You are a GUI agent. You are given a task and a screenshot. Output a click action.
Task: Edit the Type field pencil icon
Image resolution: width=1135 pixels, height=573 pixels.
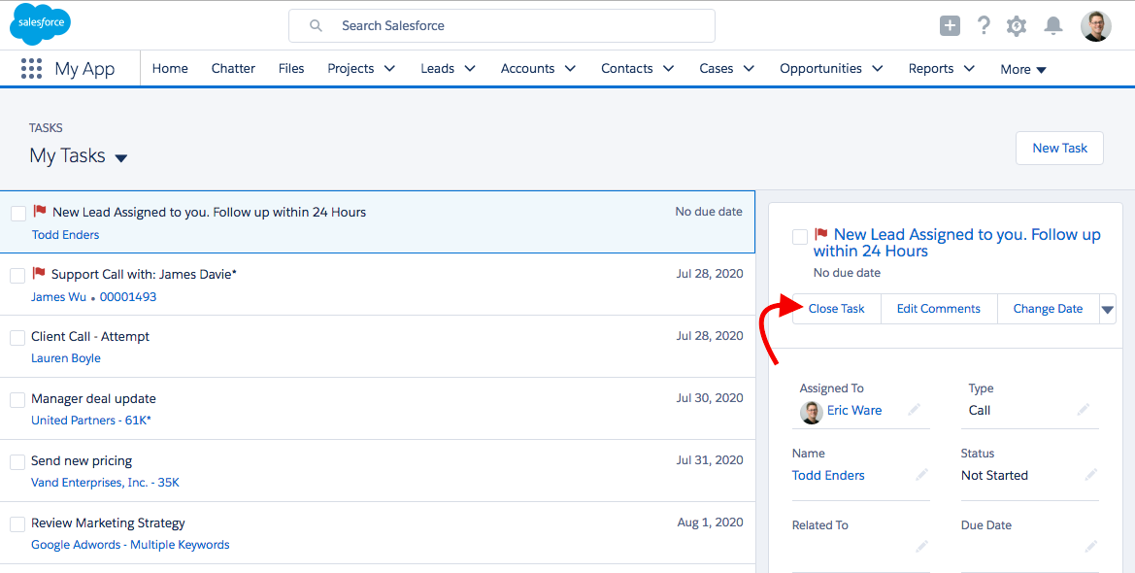(x=1083, y=410)
